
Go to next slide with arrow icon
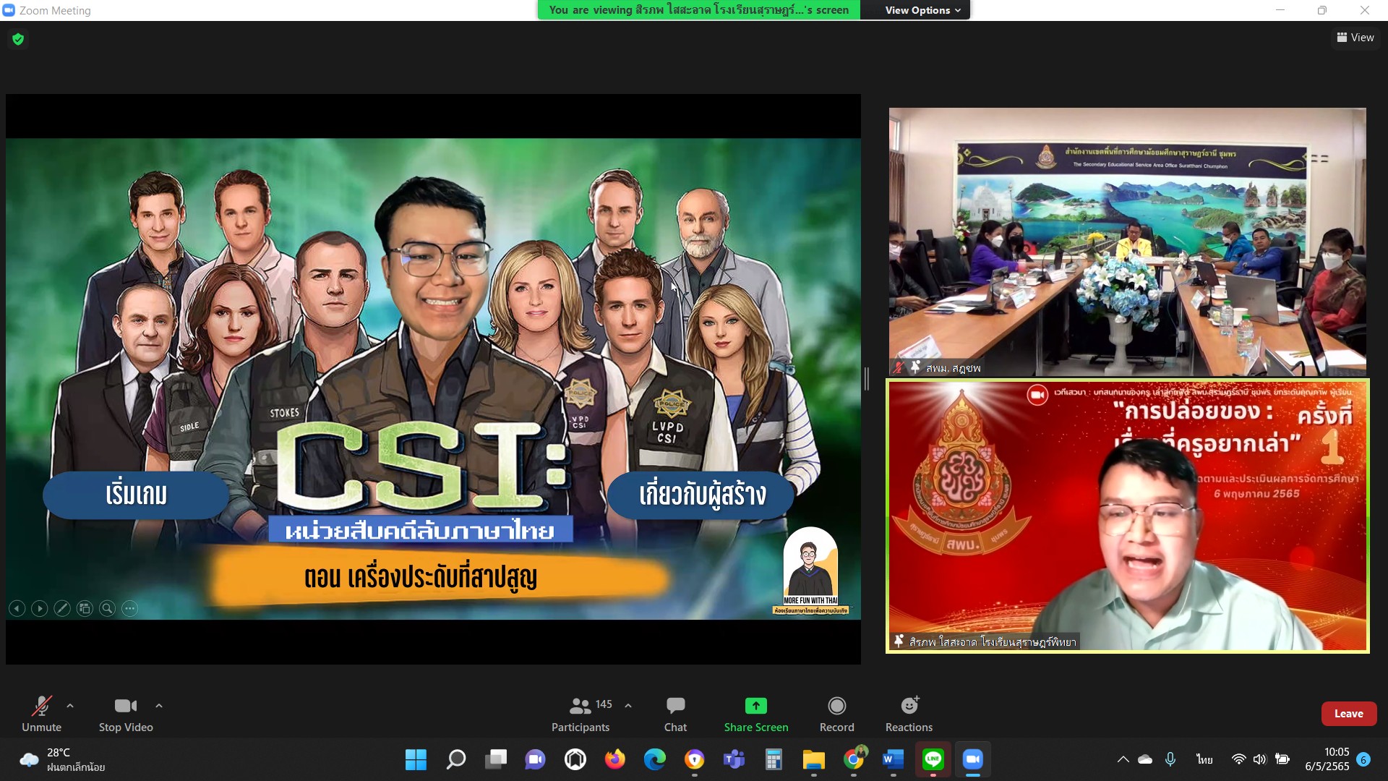[x=40, y=609]
